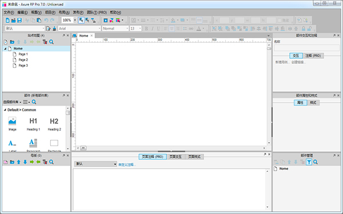Click the format painter brush icon
The width and height of the screenshot is (343, 214).
coord(54,29)
